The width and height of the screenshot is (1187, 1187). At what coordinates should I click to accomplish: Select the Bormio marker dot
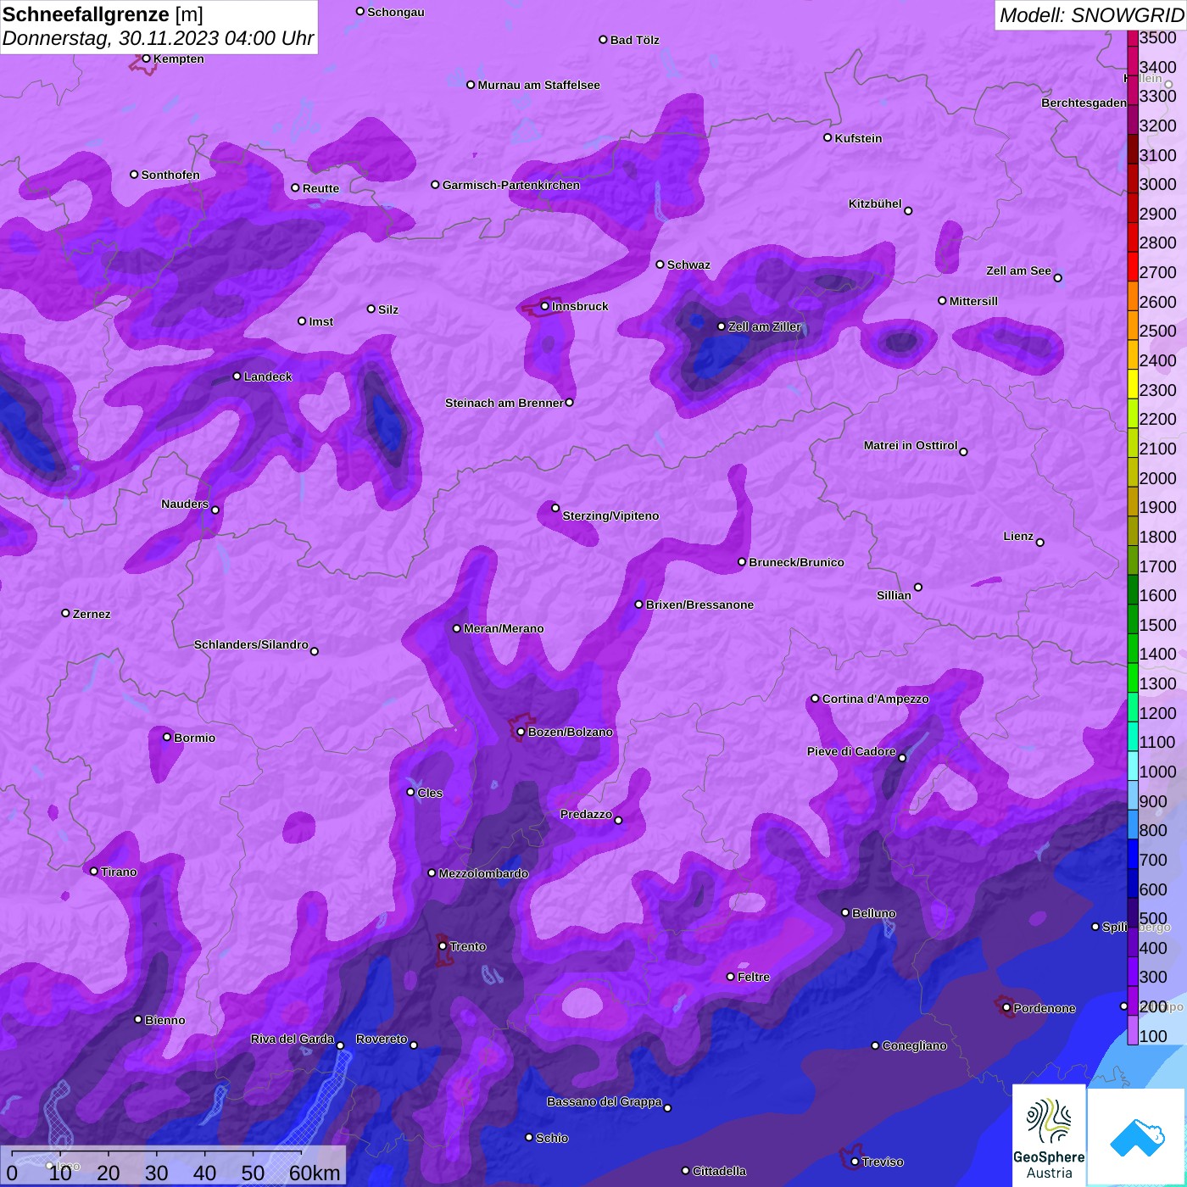coord(167,737)
